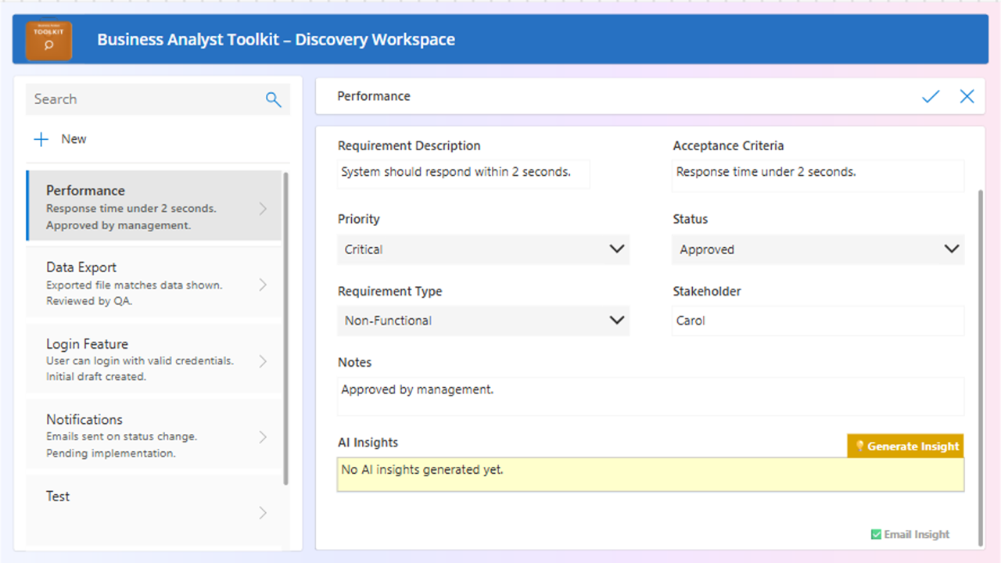Image resolution: width=1001 pixels, height=563 pixels.
Task: Select the Data Export requirement
Action: tap(154, 282)
